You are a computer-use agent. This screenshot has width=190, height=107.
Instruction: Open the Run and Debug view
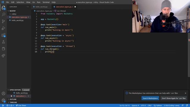point(3,28)
